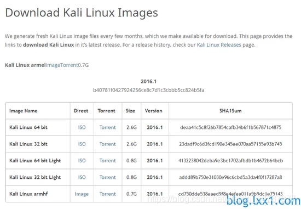Click the Version column header
This screenshot has width=301, height=209.
(154, 111)
